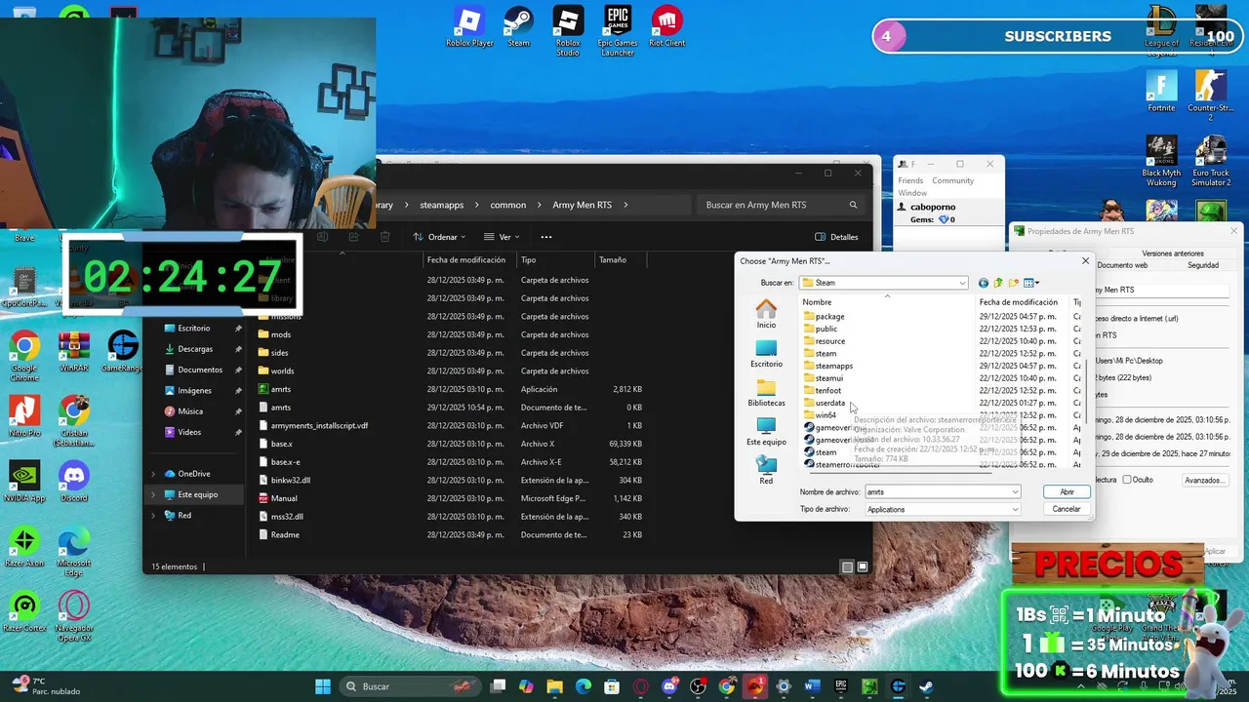Open the Versiones anteriores tab
This screenshot has width=1249, height=702.
click(1173, 253)
